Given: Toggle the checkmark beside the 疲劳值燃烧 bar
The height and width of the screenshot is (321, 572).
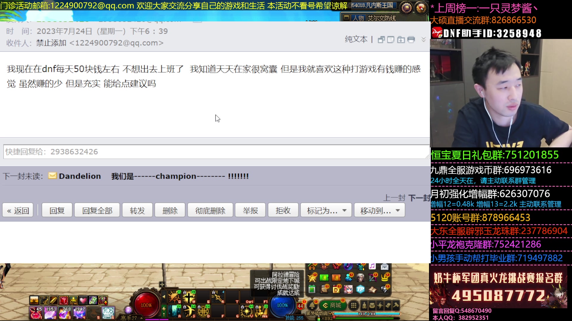Looking at the screenshot, I should tap(330, 314).
